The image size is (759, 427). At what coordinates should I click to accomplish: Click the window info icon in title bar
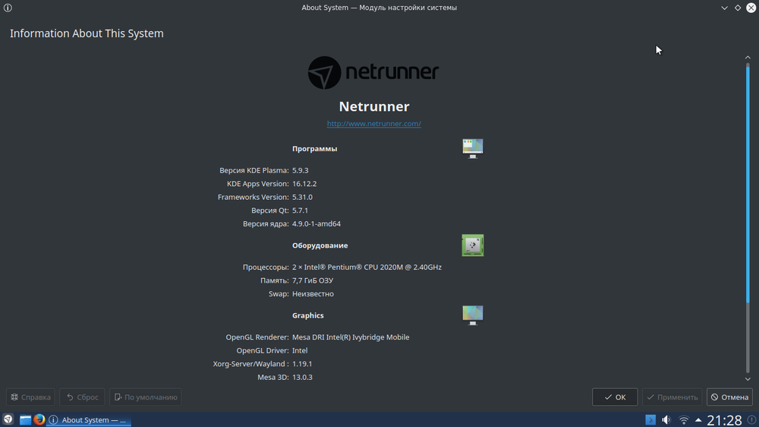(8, 8)
